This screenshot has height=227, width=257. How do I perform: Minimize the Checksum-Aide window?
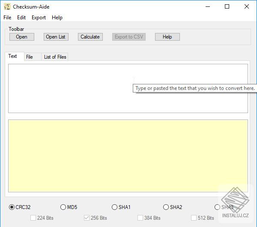[x=208, y=7]
